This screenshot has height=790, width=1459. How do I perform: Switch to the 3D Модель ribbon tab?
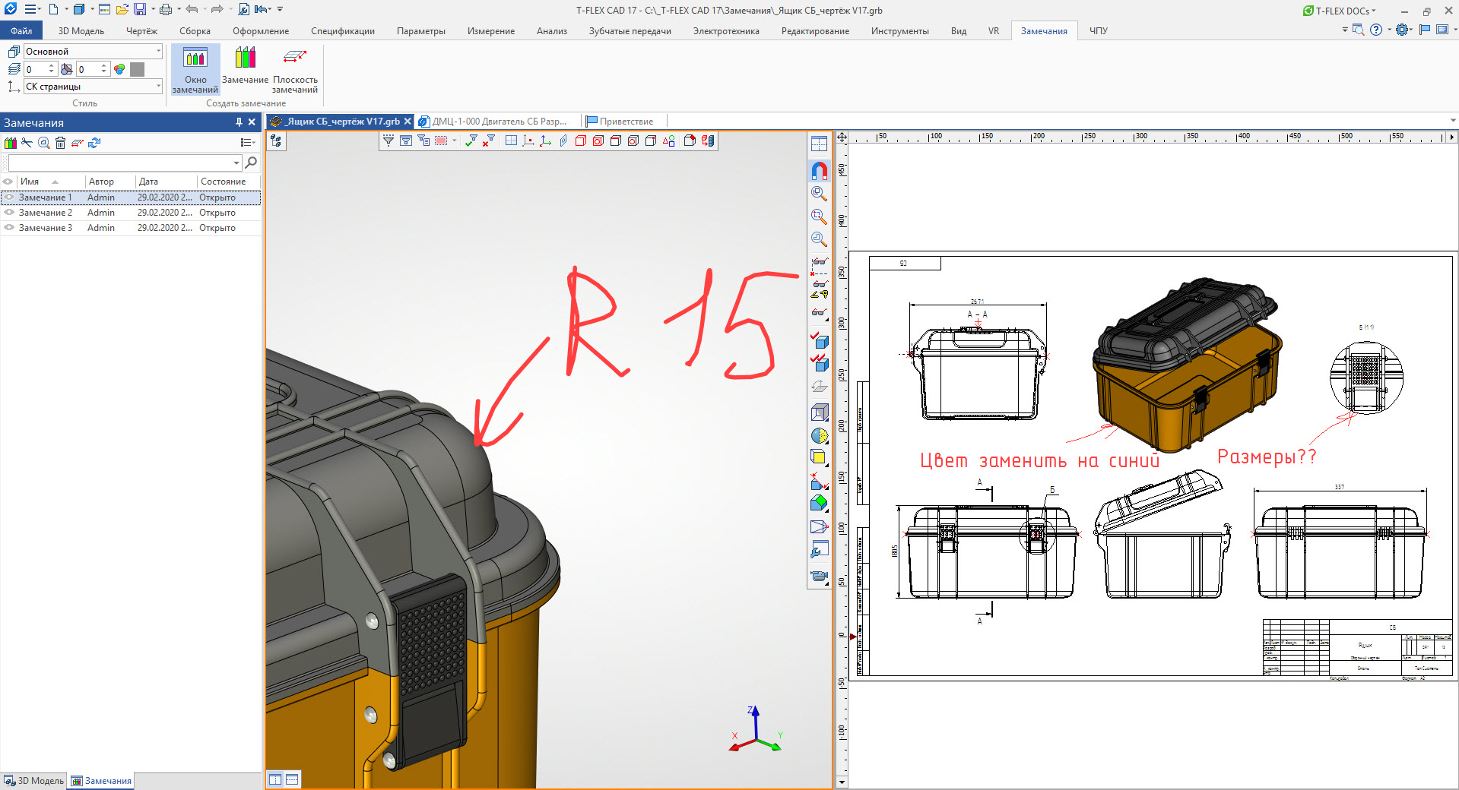pos(81,31)
